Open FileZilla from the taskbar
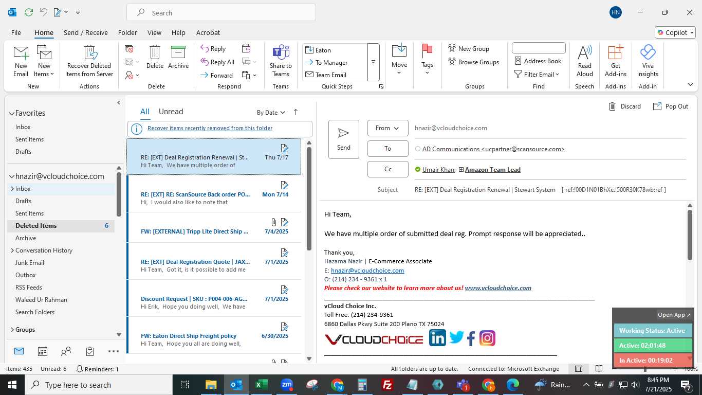 [387, 385]
